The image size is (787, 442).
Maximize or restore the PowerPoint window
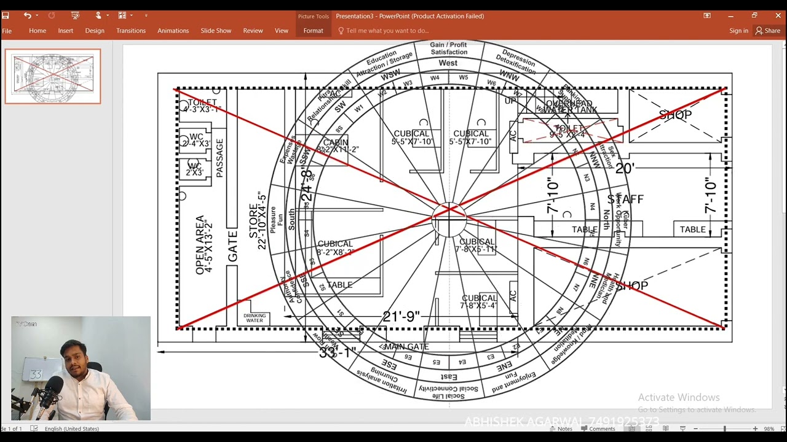(x=754, y=15)
